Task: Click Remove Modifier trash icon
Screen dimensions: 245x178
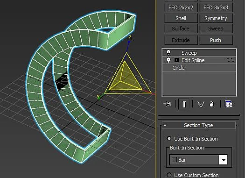Action: (x=211, y=104)
